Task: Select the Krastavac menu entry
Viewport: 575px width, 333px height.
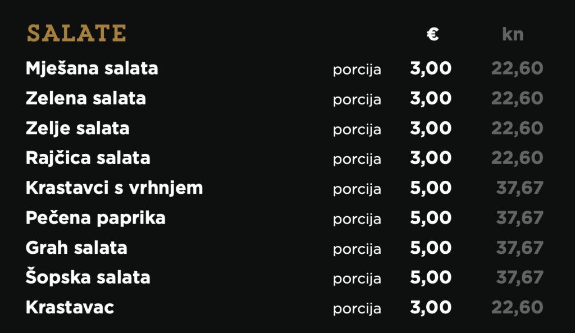Action: click(x=70, y=307)
